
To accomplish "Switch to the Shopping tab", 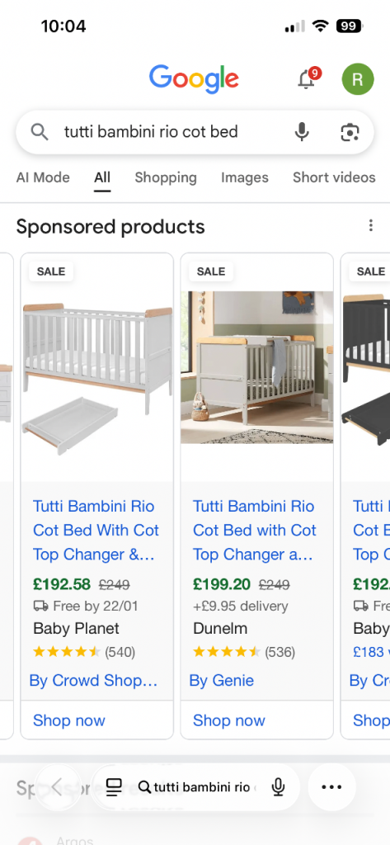I will pyautogui.click(x=166, y=177).
